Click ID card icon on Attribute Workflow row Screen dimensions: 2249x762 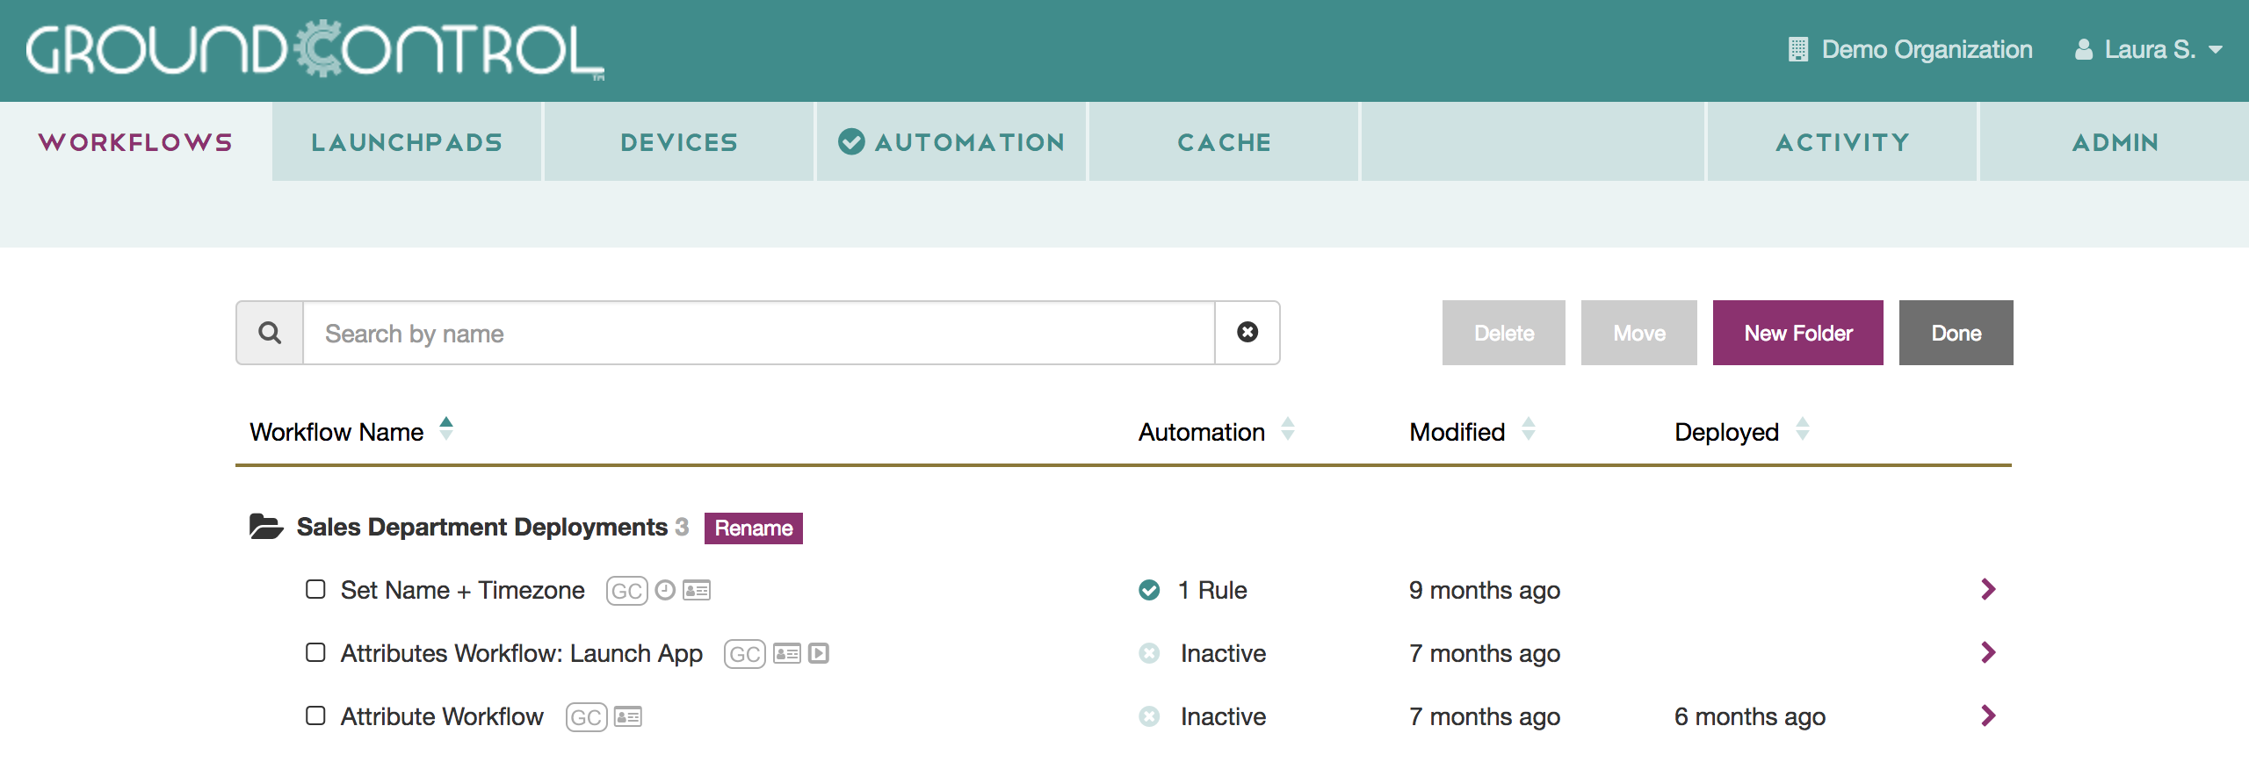628,716
